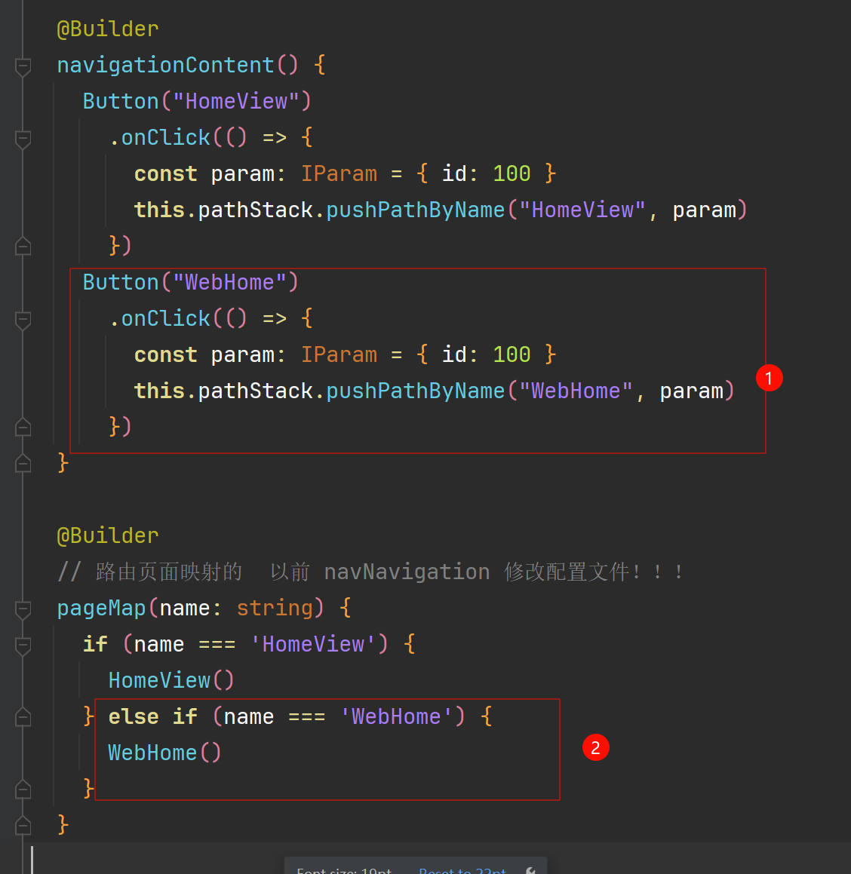
Task: Collapse the if HomeView branch in pageMap
Action: pyautogui.click(x=23, y=644)
